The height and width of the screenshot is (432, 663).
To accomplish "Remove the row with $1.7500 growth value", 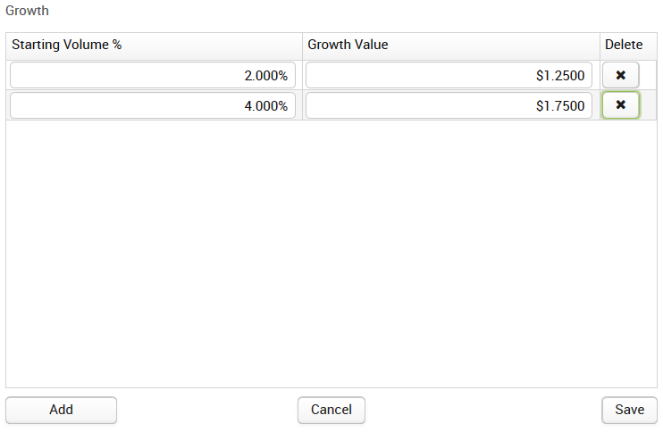I will (x=620, y=105).
